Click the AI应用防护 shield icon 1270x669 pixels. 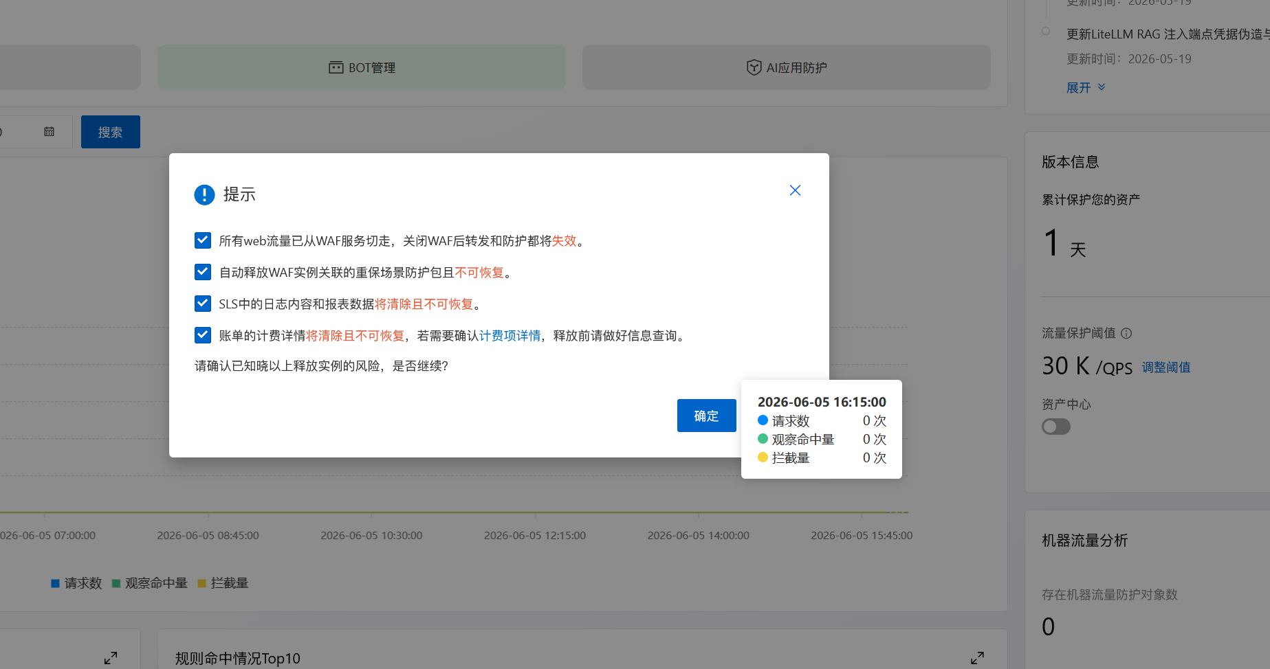tap(754, 67)
